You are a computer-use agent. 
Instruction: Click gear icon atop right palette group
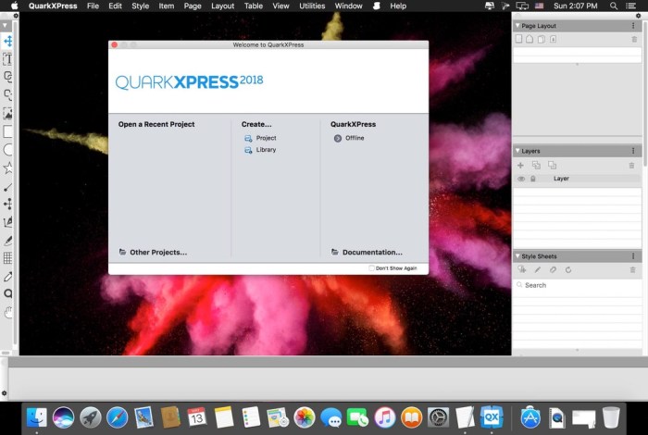638,16
